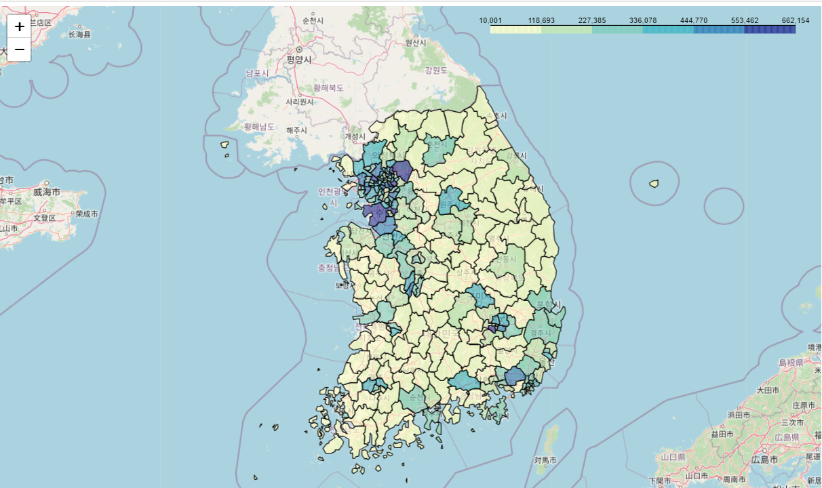Click the 山口県 prefecture label
Screen dimensions: 822x488
[675, 457]
